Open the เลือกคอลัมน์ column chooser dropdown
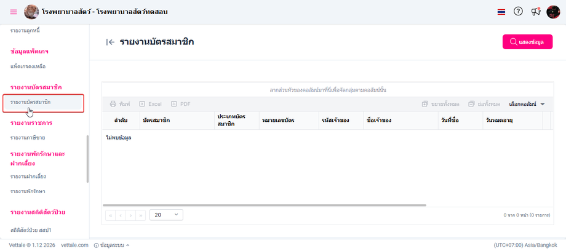The width and height of the screenshot is (566, 251). (527, 104)
